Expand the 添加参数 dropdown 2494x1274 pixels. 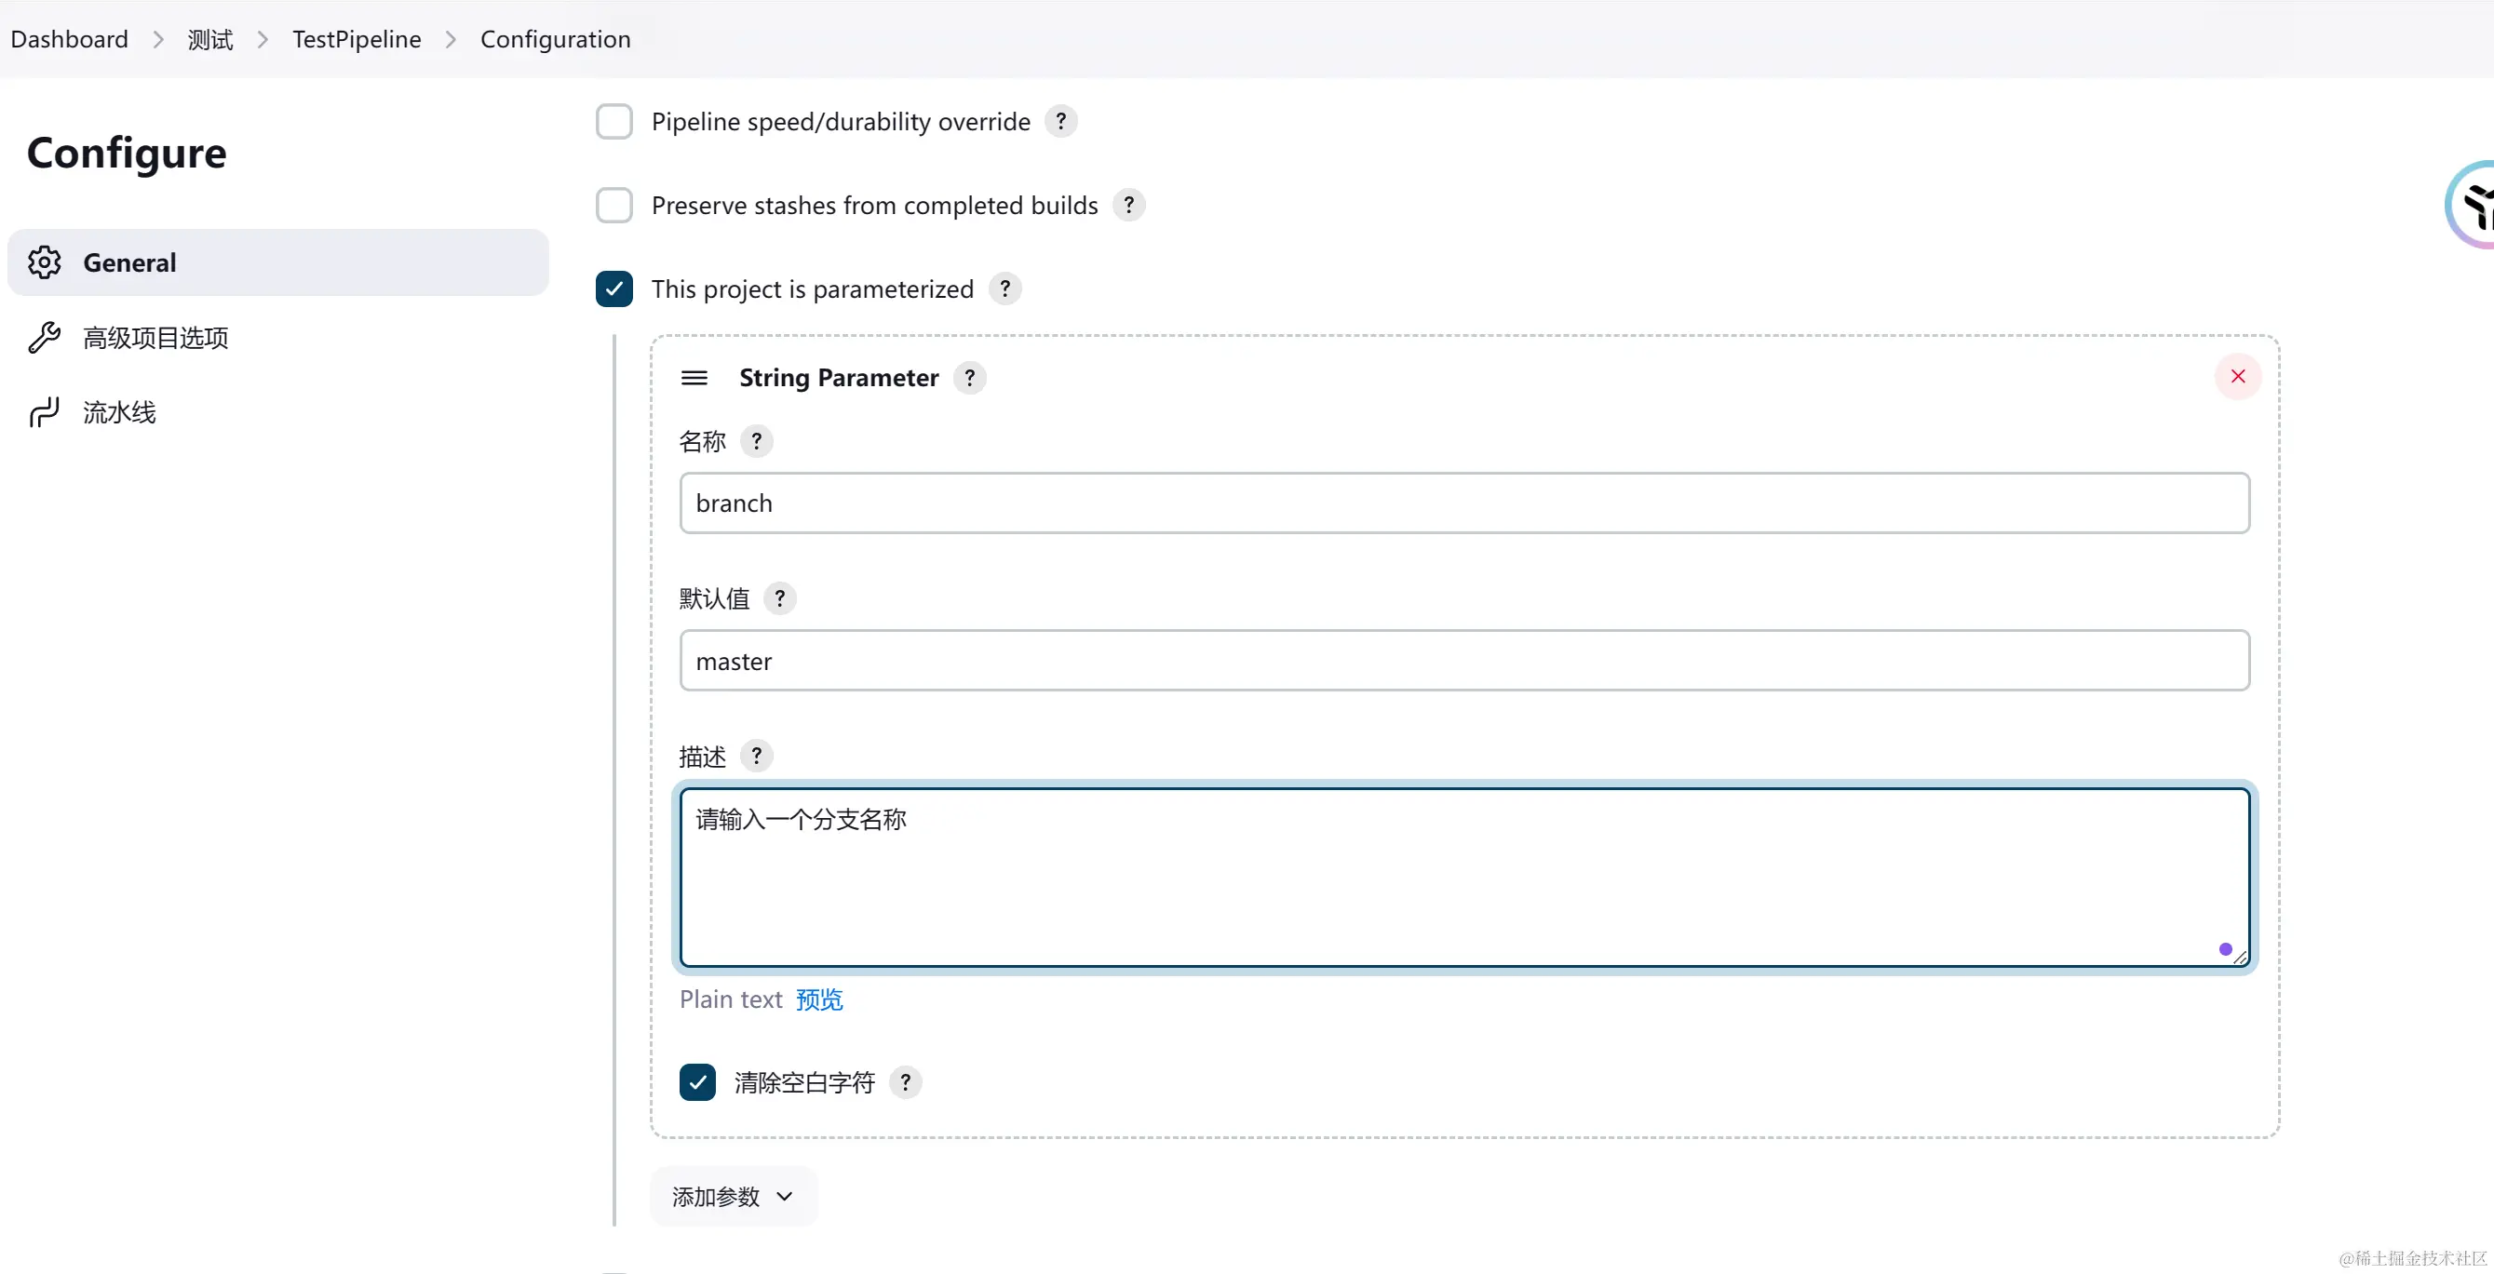(x=733, y=1197)
